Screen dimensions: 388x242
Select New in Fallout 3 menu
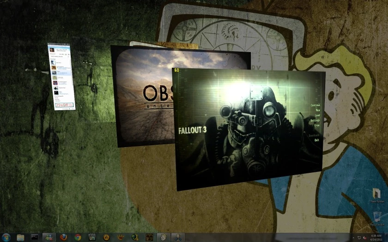tap(318, 110)
